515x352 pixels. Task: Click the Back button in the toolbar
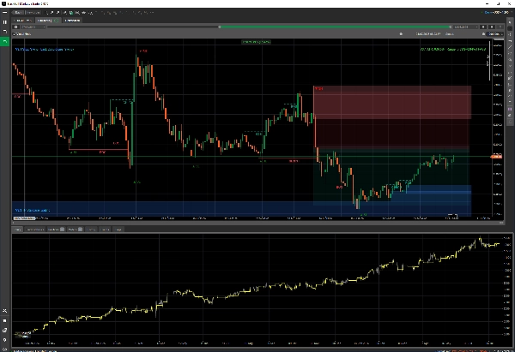[18, 13]
